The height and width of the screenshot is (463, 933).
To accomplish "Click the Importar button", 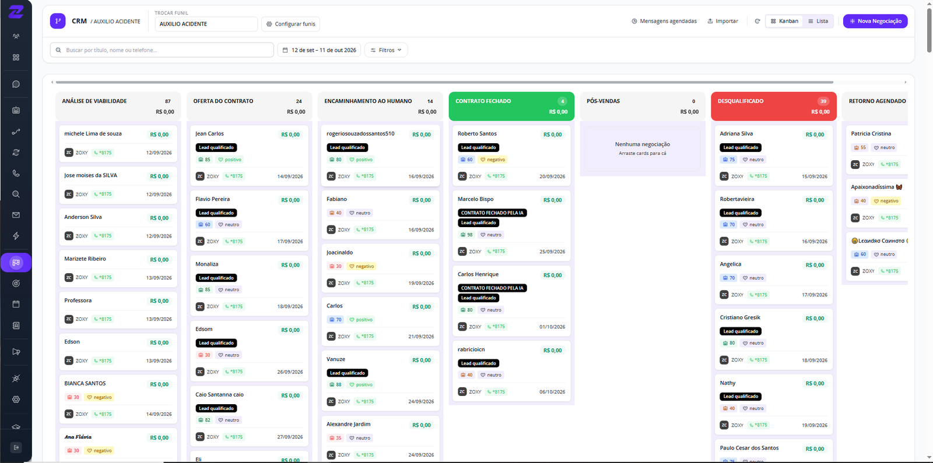I will 723,21.
